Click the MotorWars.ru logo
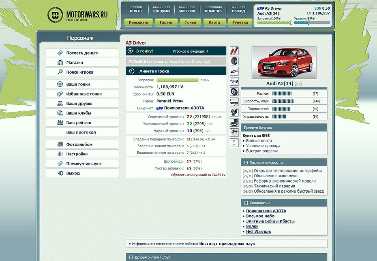This screenshot has width=377, height=261. point(77,15)
